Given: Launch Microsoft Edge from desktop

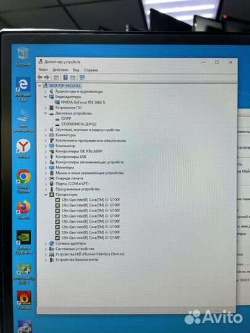Looking at the screenshot, I should pyautogui.click(x=23, y=89).
